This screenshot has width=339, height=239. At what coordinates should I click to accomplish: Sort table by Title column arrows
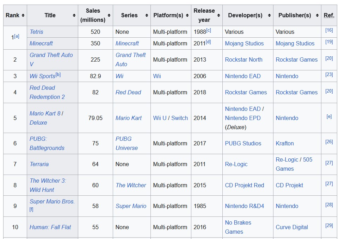[74, 15]
